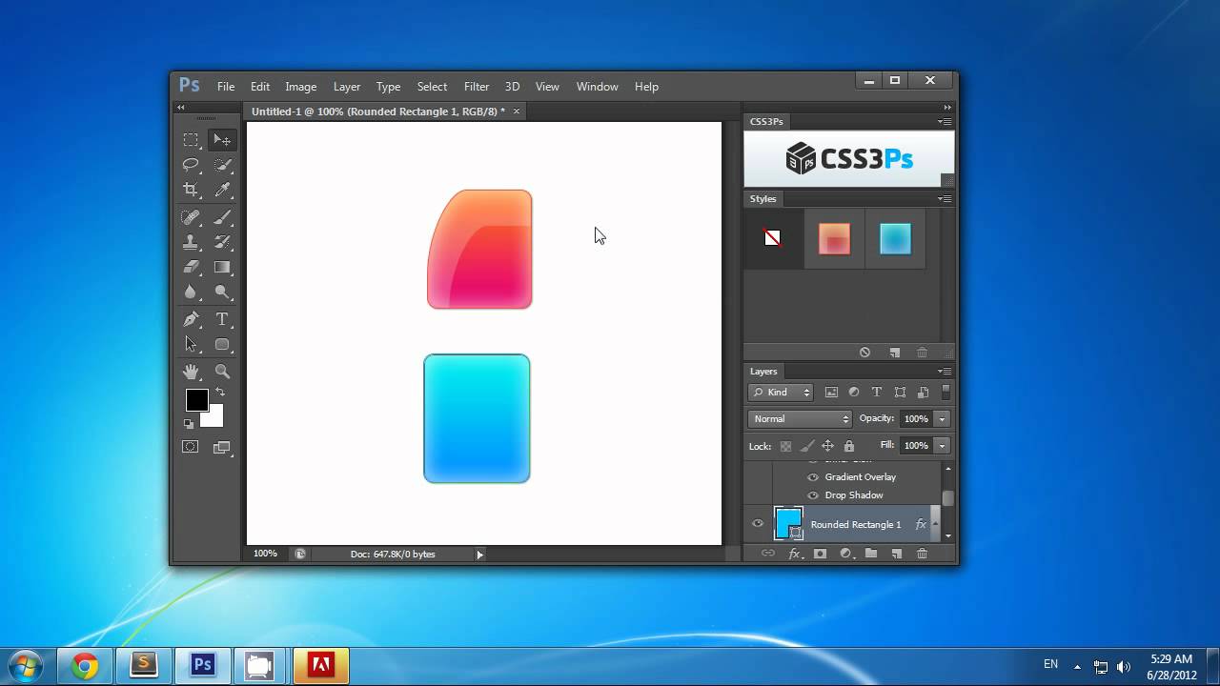Select the Lasso tool
Screen dimensions: 1220x686
[x=191, y=165]
